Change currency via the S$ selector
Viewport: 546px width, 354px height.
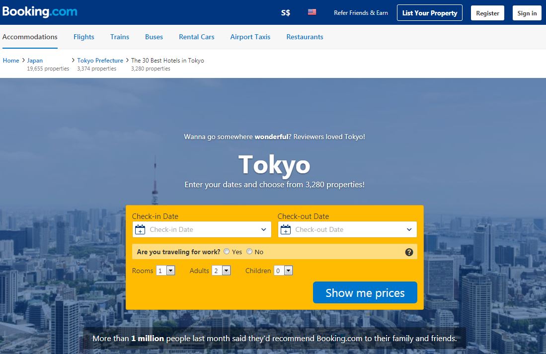pos(286,13)
